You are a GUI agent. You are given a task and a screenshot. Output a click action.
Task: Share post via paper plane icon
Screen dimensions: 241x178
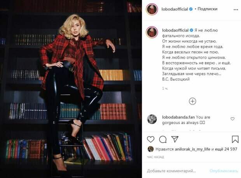[175, 139]
